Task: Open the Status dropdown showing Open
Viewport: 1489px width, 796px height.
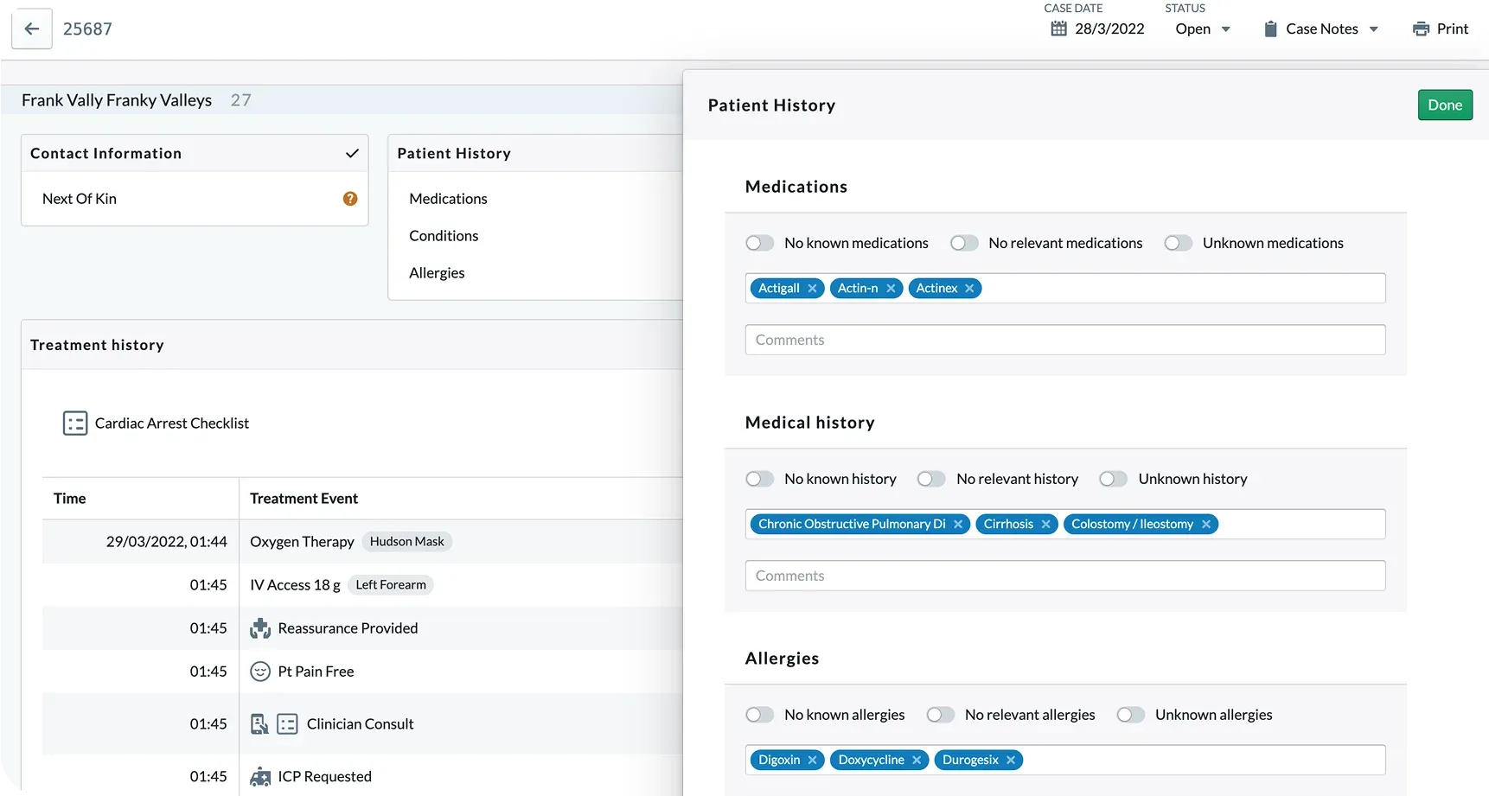Action: [x=1202, y=29]
